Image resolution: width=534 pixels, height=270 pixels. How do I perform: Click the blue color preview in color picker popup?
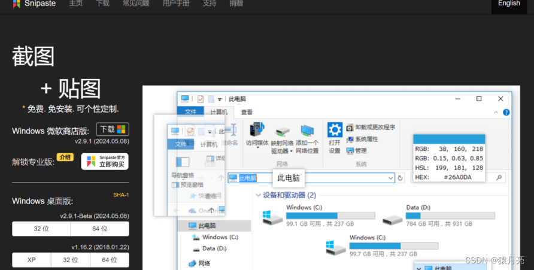click(449, 139)
